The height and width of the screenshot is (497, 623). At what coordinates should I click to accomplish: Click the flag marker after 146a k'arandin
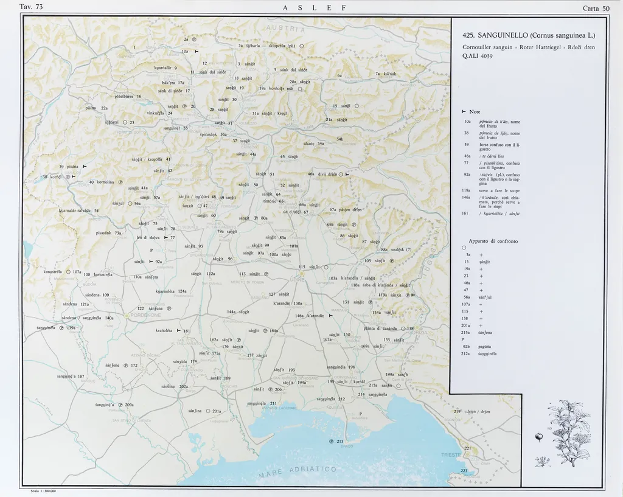coord(330,316)
